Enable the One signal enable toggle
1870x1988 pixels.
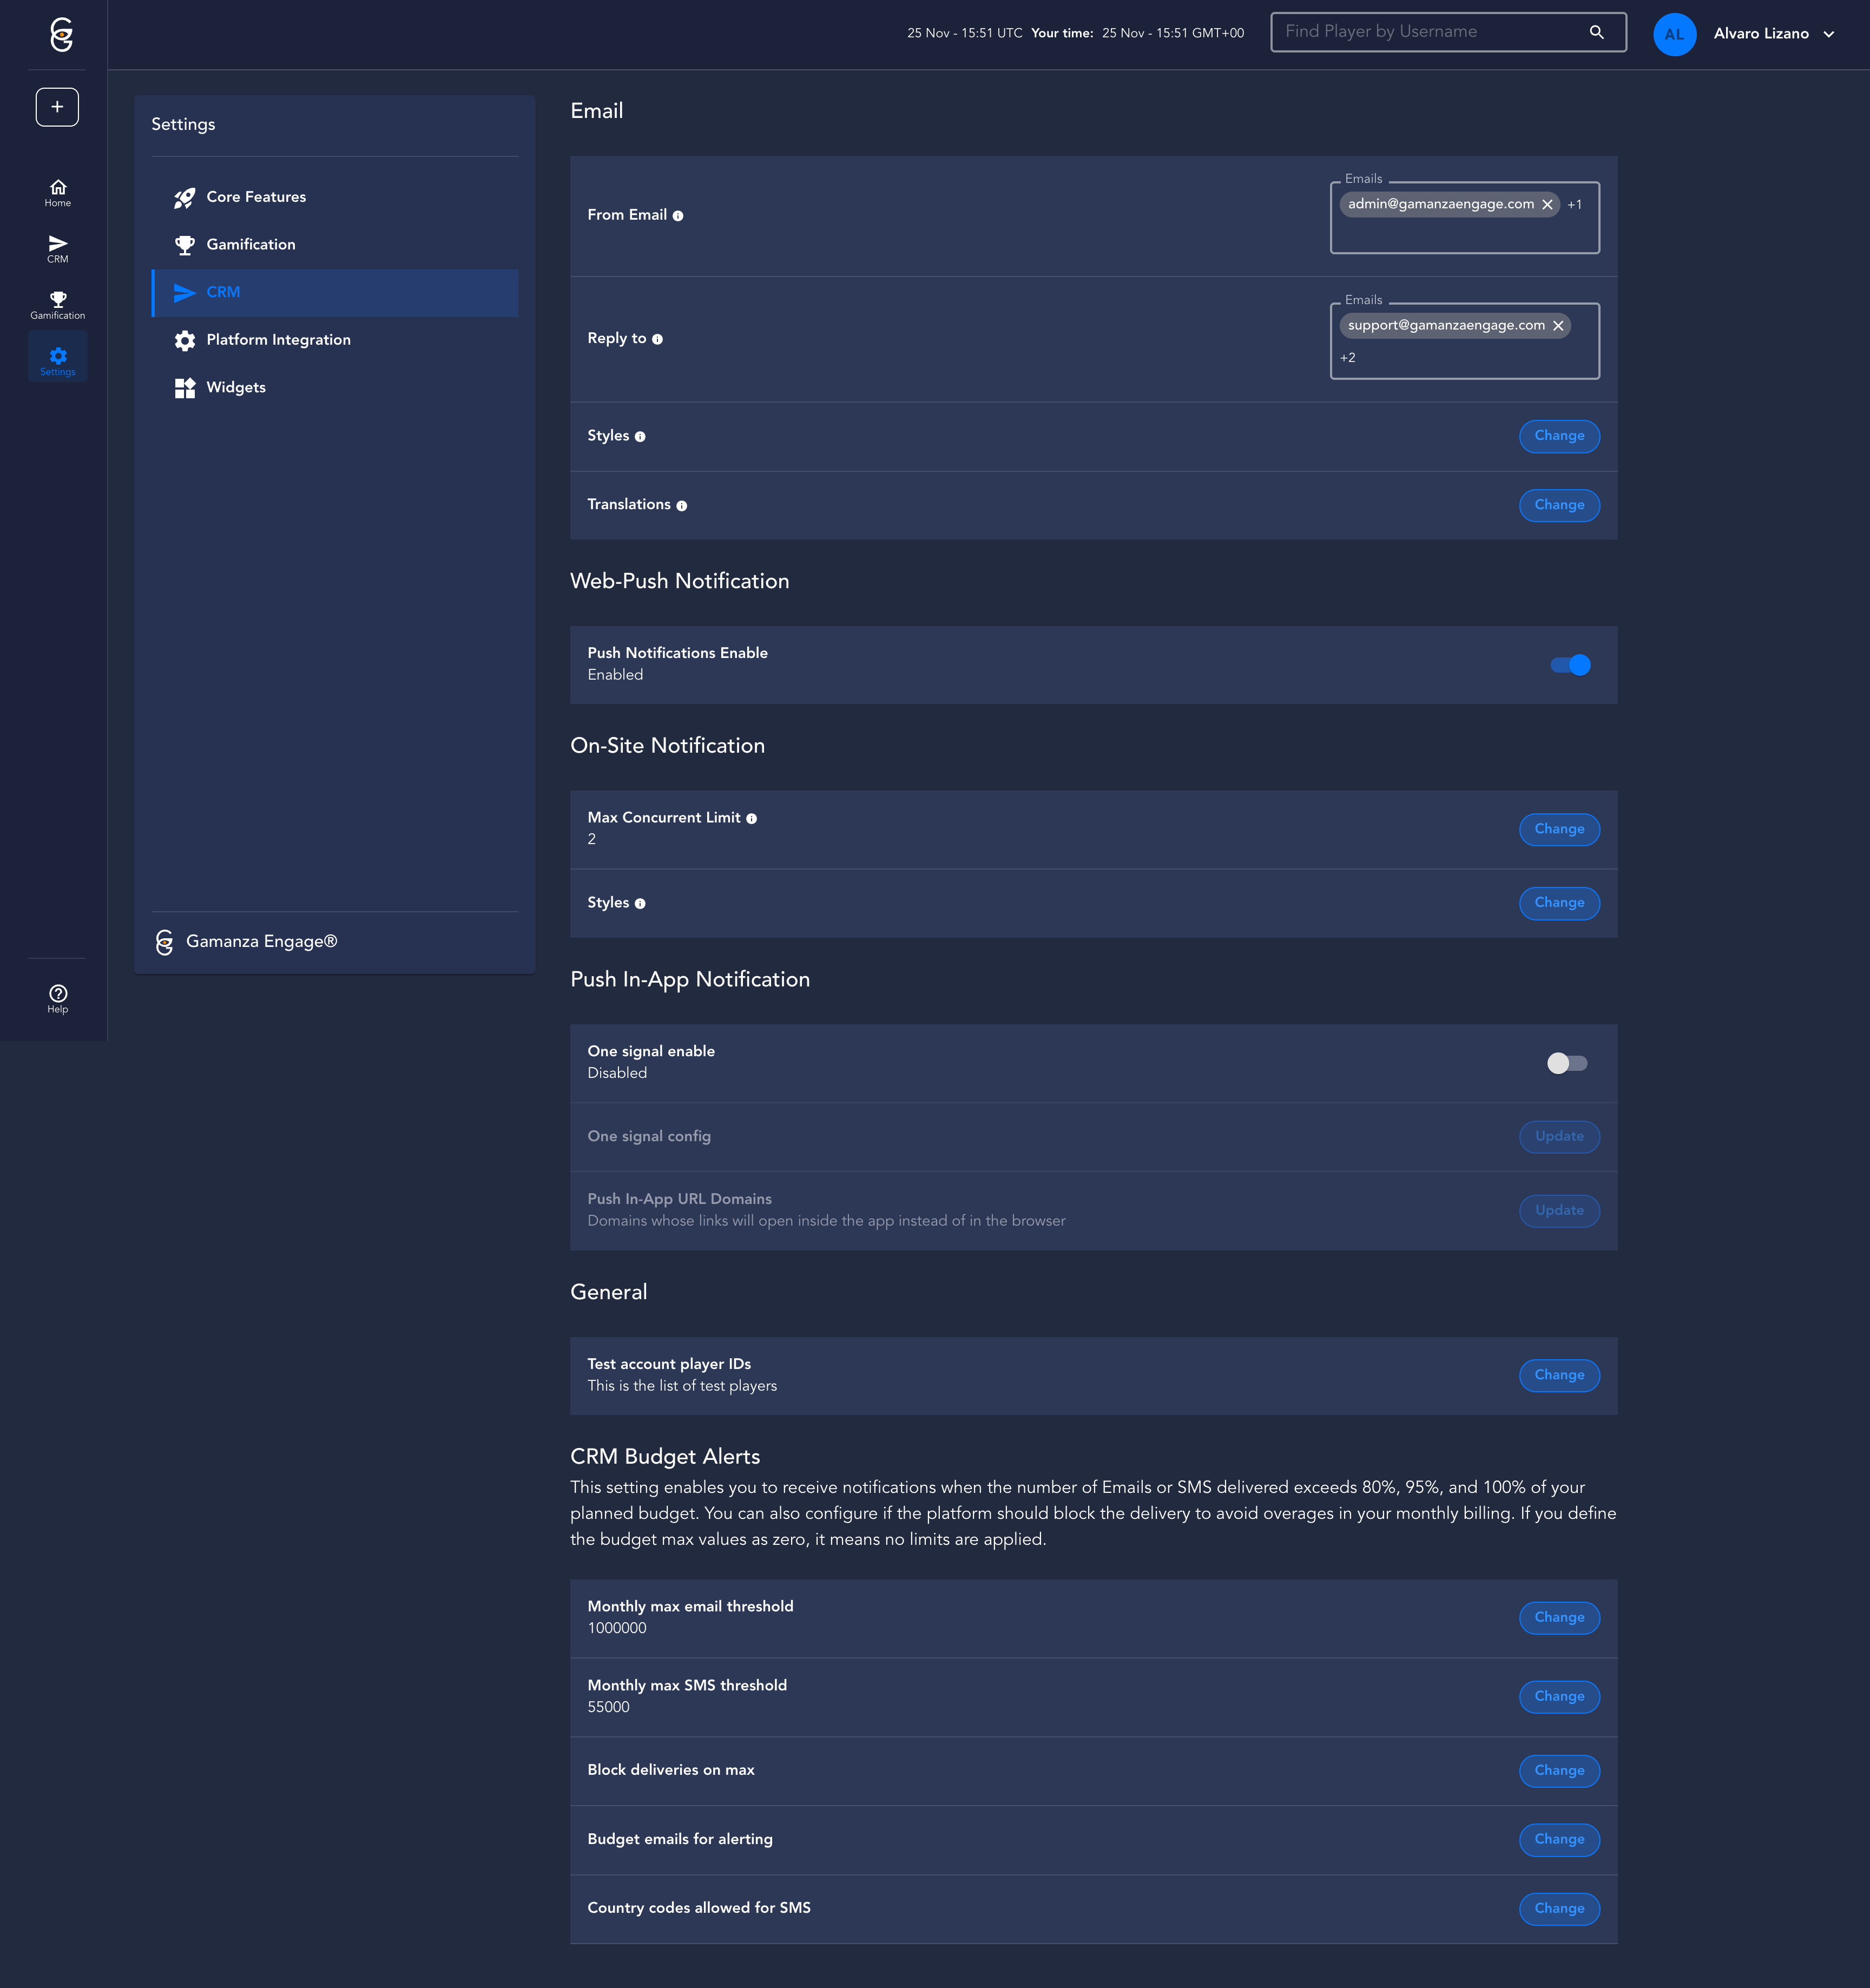[1566, 1063]
